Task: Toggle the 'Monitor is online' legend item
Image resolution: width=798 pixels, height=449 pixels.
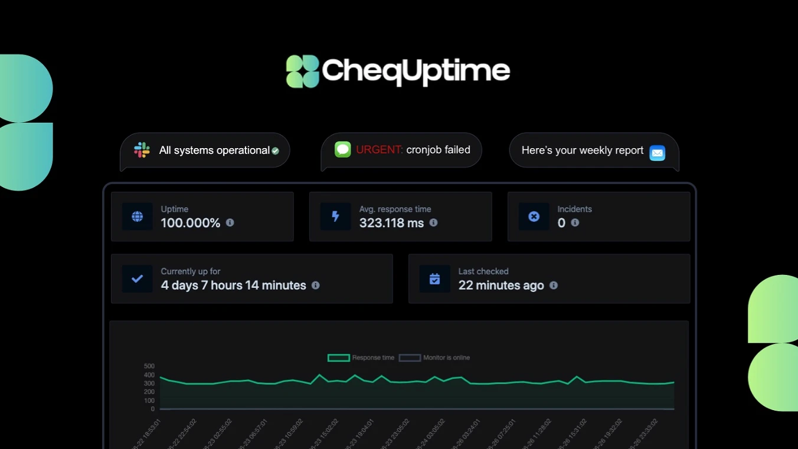Action: click(x=435, y=358)
